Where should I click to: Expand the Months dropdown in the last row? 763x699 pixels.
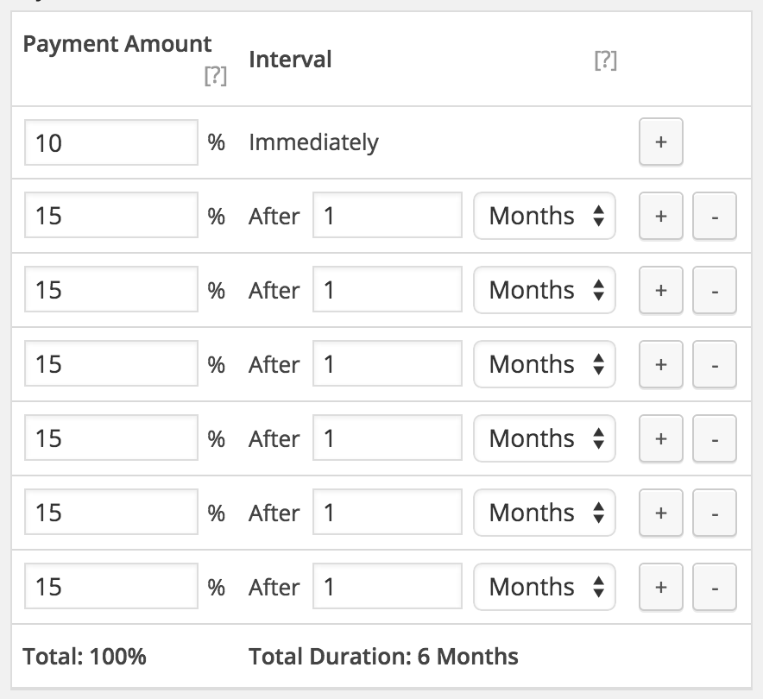click(x=544, y=587)
